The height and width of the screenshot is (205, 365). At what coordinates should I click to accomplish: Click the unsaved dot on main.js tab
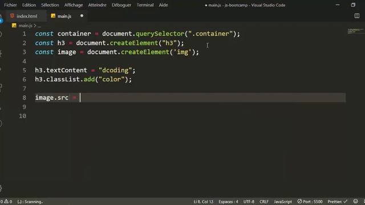click(82, 16)
